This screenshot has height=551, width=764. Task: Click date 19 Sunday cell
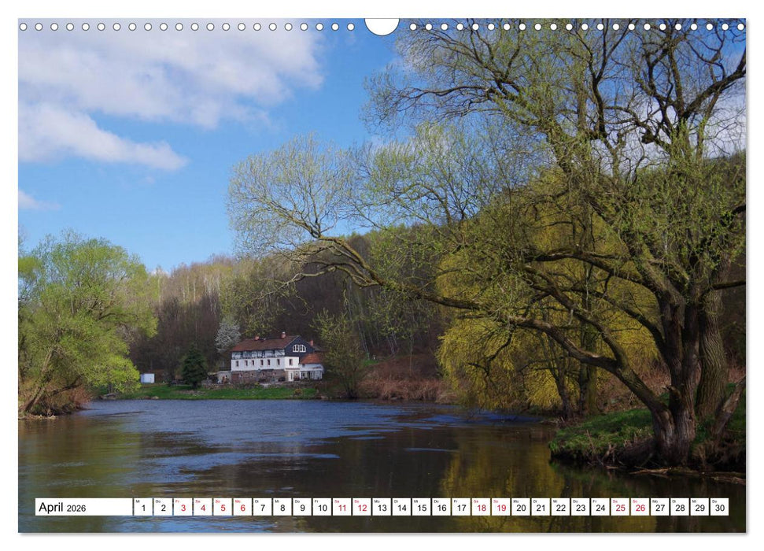coord(500,508)
